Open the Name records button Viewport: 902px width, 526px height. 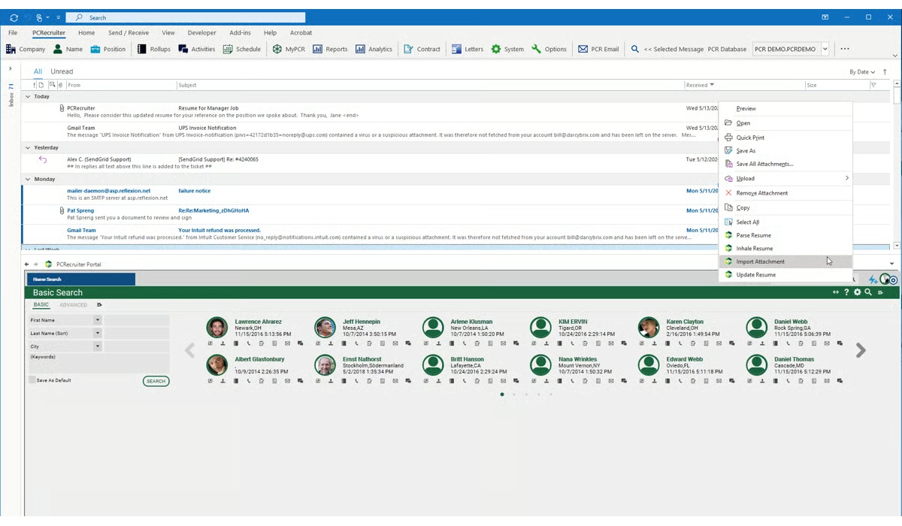(x=68, y=49)
